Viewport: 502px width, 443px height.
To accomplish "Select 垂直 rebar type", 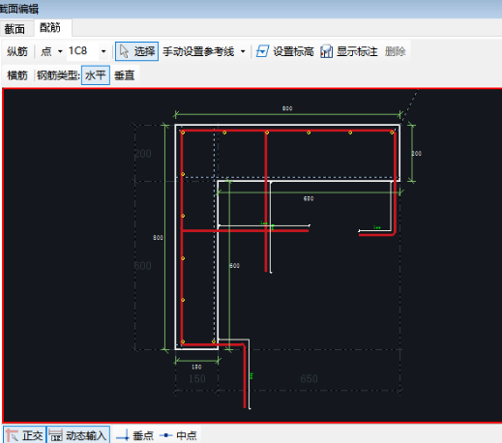I will (x=124, y=75).
